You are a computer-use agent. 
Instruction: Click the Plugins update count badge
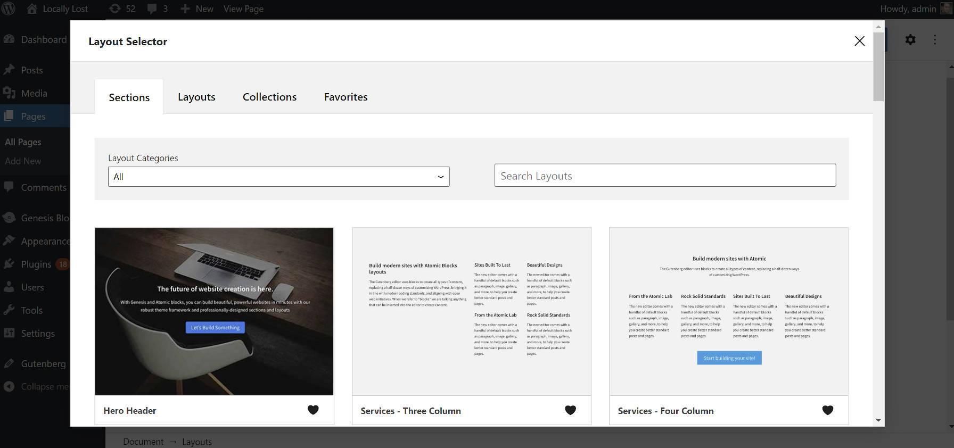(x=63, y=264)
